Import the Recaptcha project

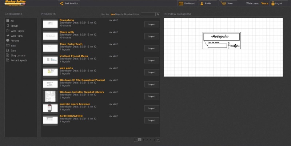pyautogui.click(x=152, y=24)
